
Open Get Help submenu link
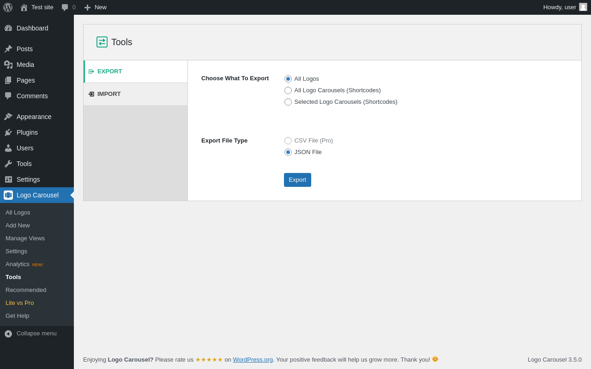[x=17, y=316]
